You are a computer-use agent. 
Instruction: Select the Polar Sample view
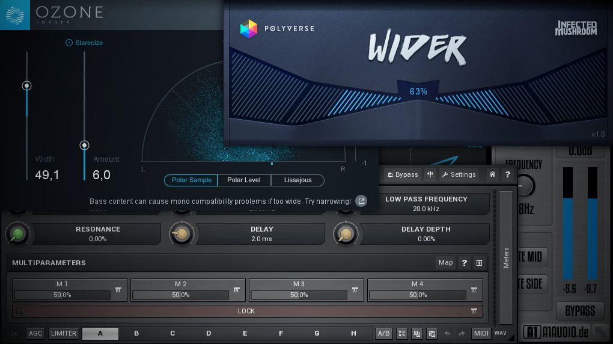191,180
